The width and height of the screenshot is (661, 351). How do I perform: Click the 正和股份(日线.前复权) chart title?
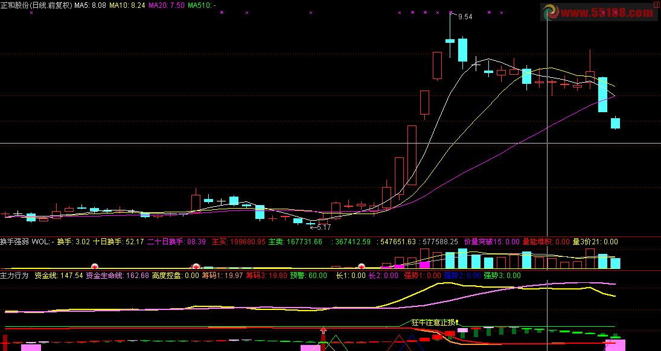click(36, 5)
